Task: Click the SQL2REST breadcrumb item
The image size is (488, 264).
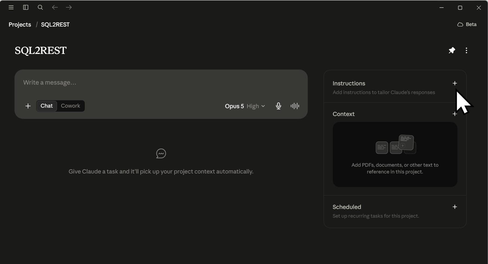Action: (55, 25)
